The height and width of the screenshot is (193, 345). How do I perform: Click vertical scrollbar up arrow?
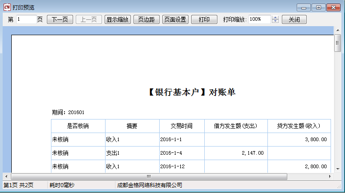pyautogui.click(x=337, y=30)
